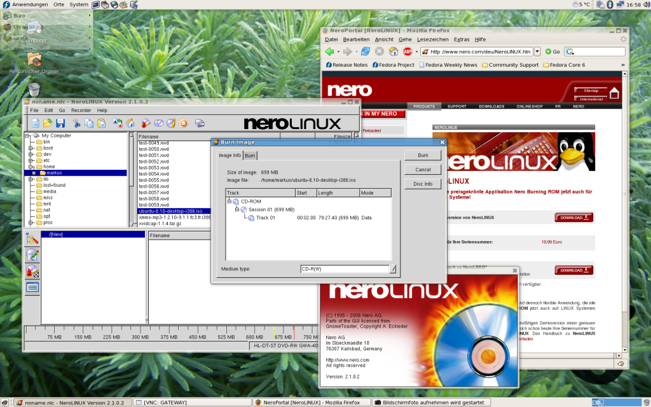The image size is (651, 407).
Task: Select file test-0055.xwd in the file list
Action: click(154, 180)
